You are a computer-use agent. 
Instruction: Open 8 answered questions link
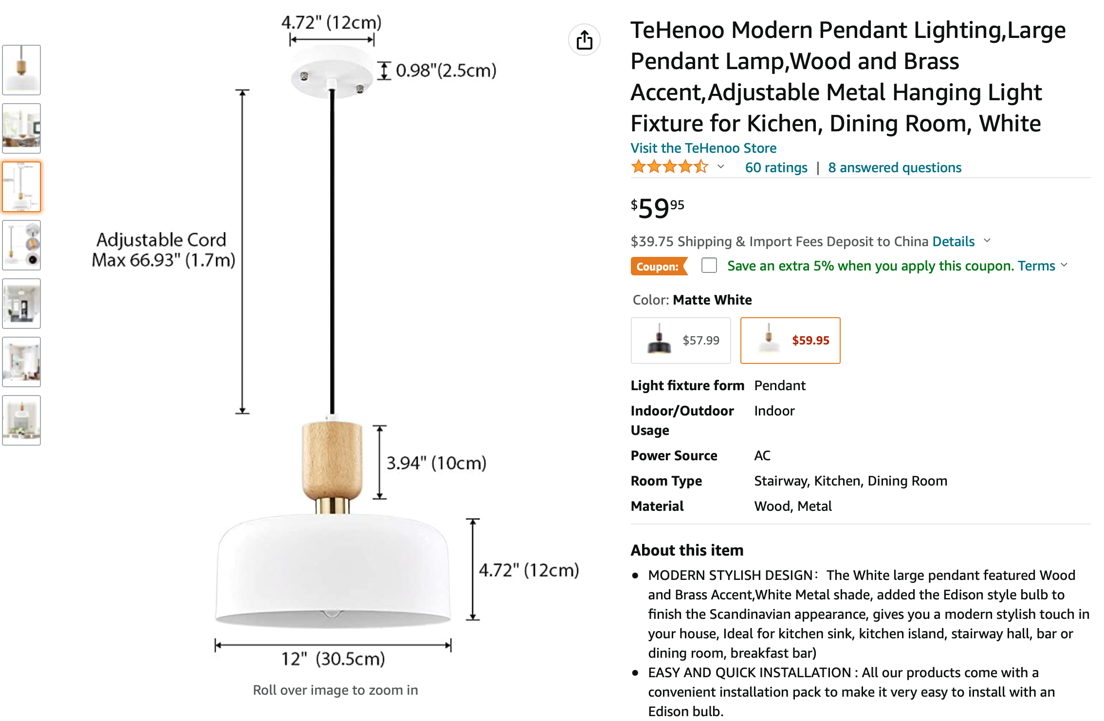point(895,167)
